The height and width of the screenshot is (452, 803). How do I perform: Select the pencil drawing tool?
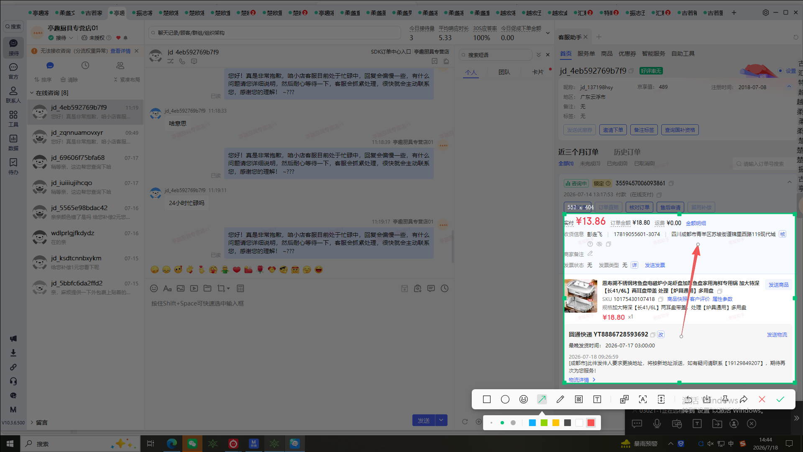[560, 399]
